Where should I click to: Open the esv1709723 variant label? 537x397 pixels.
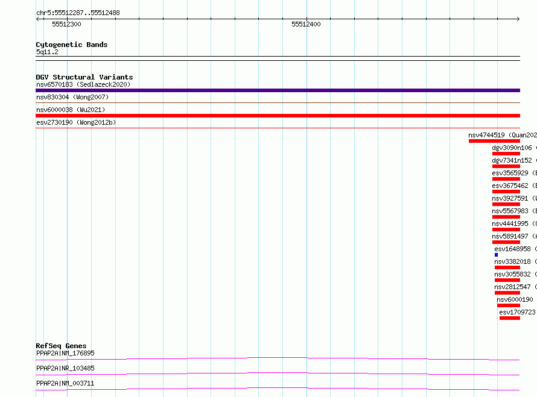click(518, 312)
